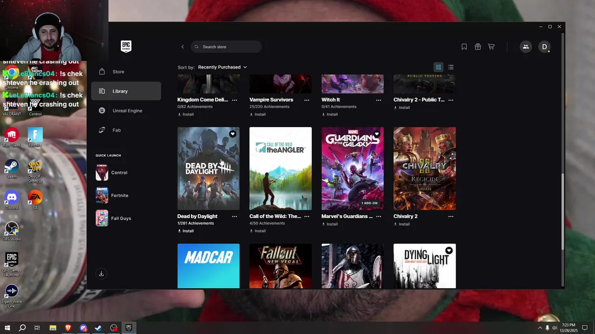The image size is (595, 334).
Task: Install Vampire Survivors
Action: point(258,114)
